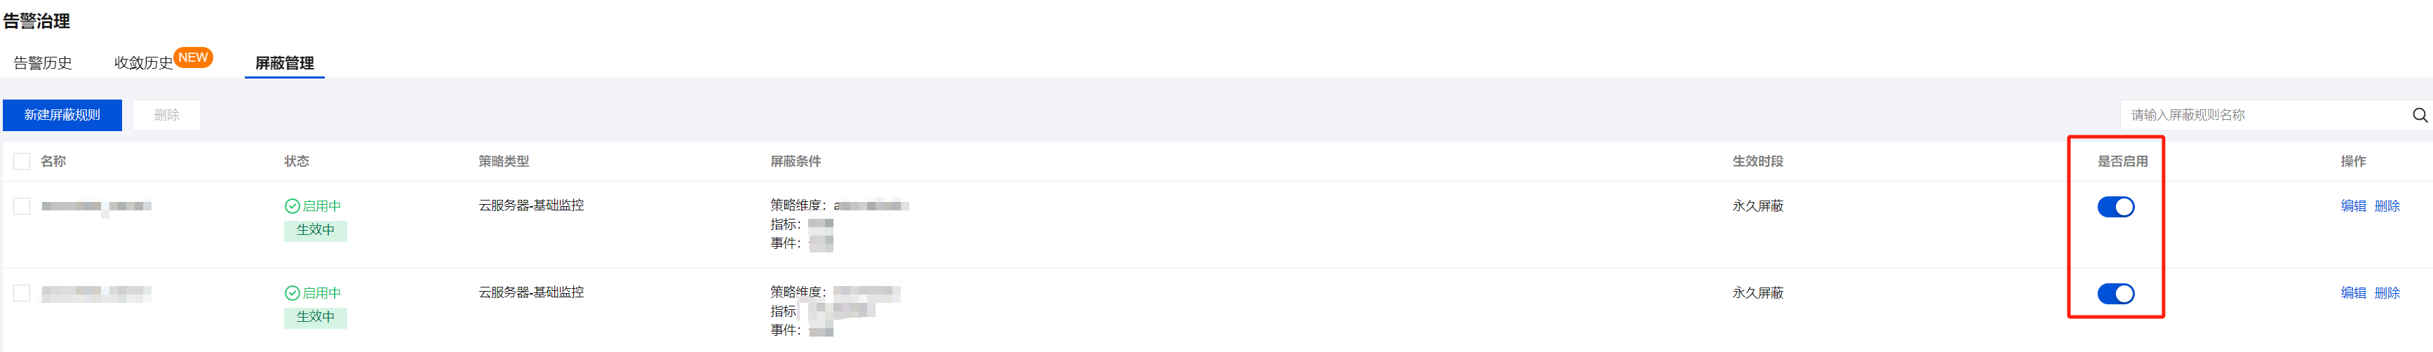Select the first rule's checkbox
The width and height of the screenshot is (2433, 352).
point(22,205)
